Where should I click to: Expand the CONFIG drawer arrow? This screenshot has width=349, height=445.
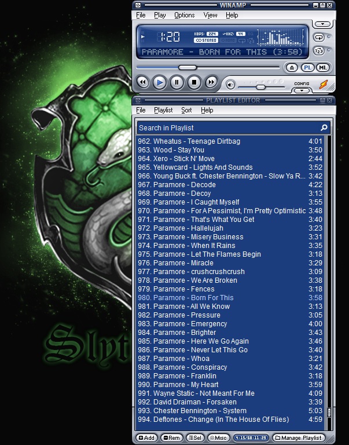[x=302, y=90]
